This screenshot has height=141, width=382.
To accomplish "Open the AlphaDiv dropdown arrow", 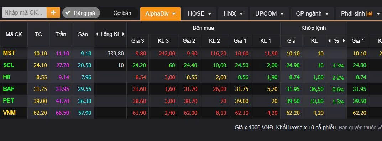I will [174, 14].
